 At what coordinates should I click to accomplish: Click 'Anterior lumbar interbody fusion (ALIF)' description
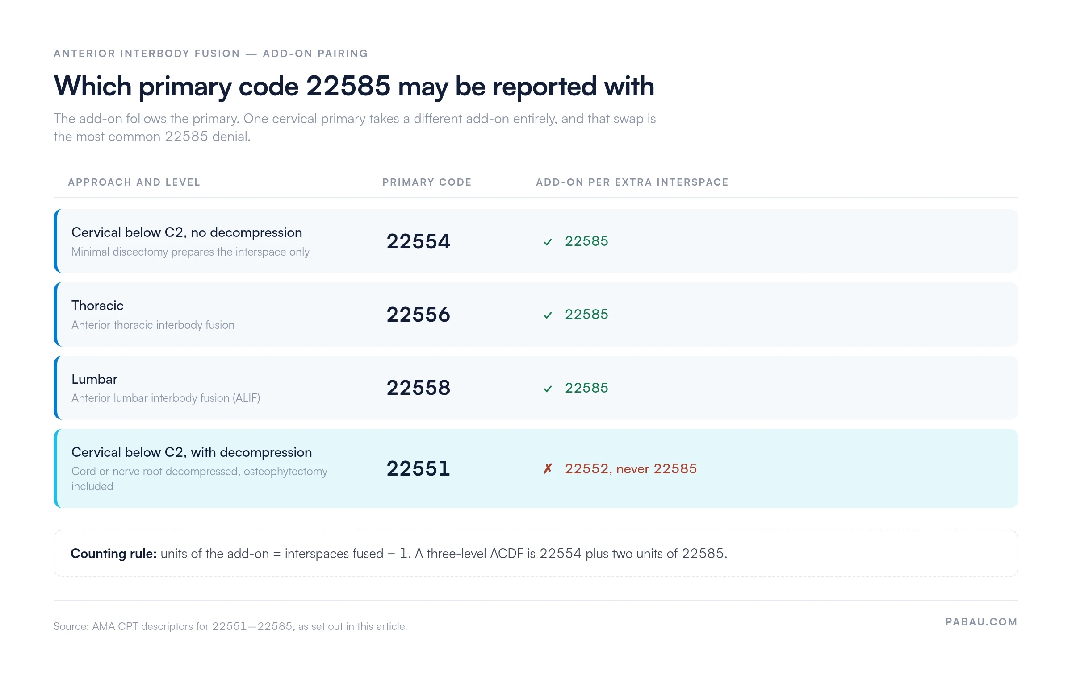pos(166,398)
